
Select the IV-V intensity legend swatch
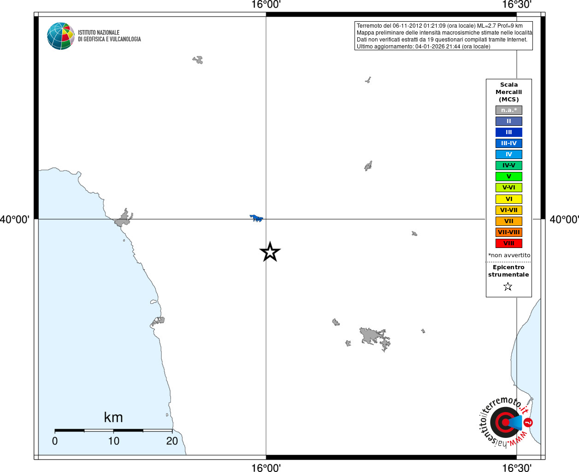coord(509,165)
